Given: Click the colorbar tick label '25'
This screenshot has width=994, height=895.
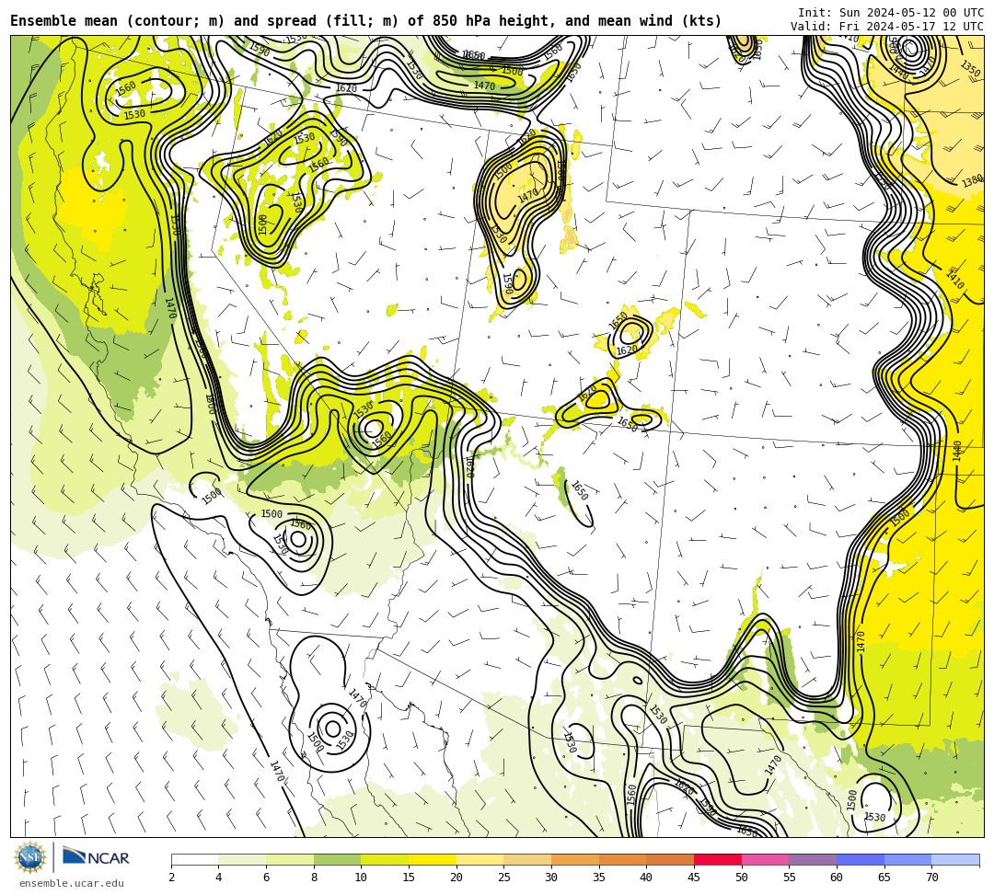Looking at the screenshot, I should (504, 878).
